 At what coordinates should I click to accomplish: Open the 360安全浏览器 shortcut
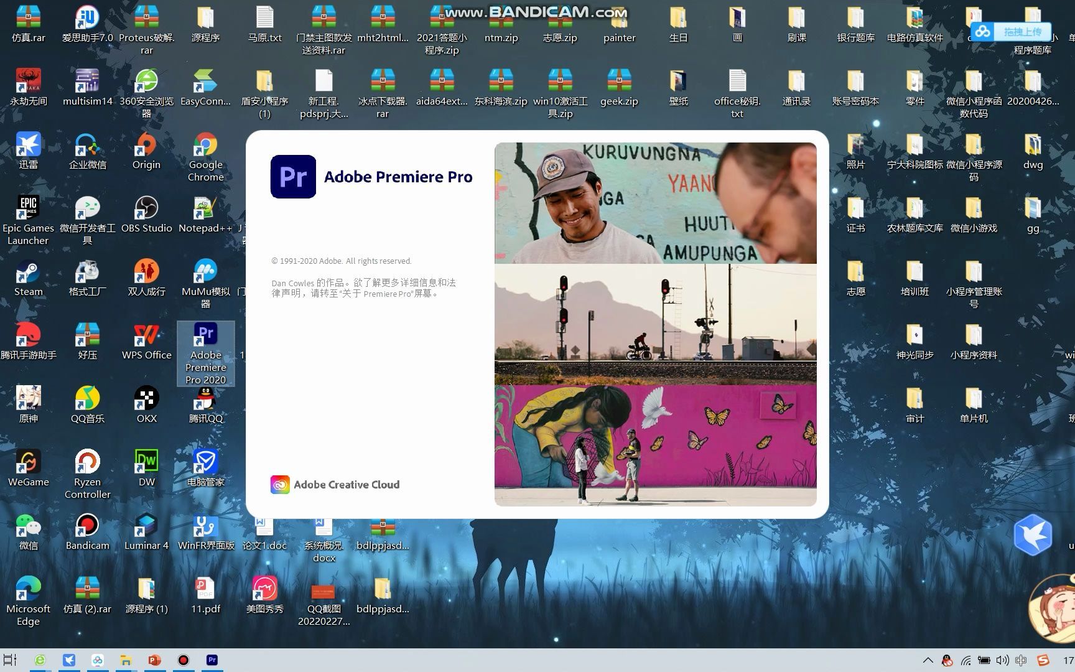(147, 93)
